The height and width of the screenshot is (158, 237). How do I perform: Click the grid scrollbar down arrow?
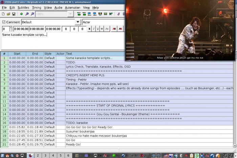235,146
